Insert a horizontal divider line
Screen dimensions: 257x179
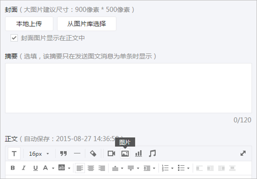(77, 153)
